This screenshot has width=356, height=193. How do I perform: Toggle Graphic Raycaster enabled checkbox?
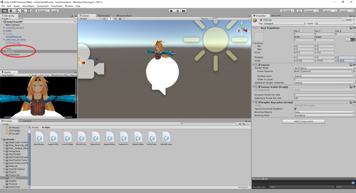point(259,102)
